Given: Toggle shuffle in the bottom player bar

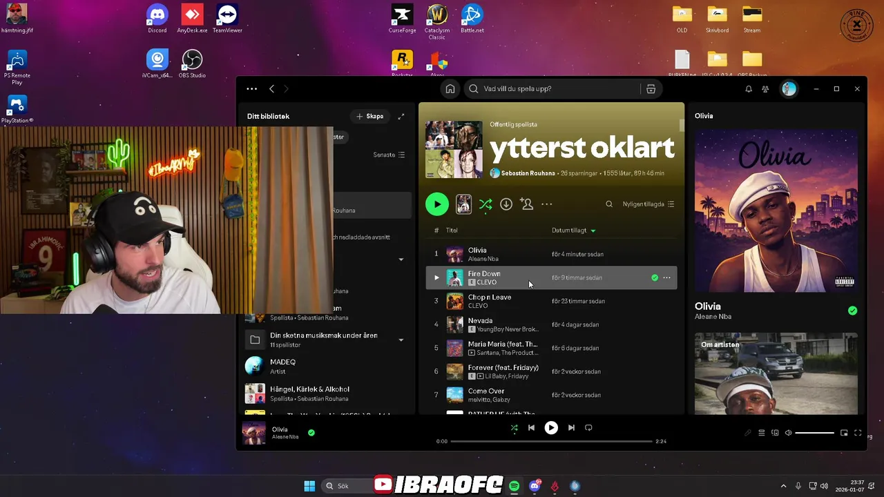Looking at the screenshot, I should (x=514, y=428).
